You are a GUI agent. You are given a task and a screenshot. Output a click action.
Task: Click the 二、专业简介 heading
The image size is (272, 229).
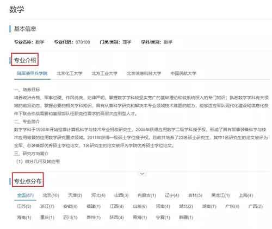point(27,122)
